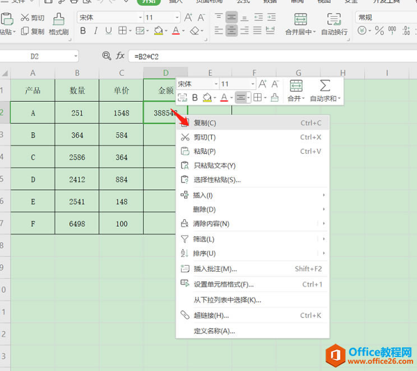417x371 pixels.
Task: Click the ribbon Copy (复制) icon
Action: (x=25, y=31)
